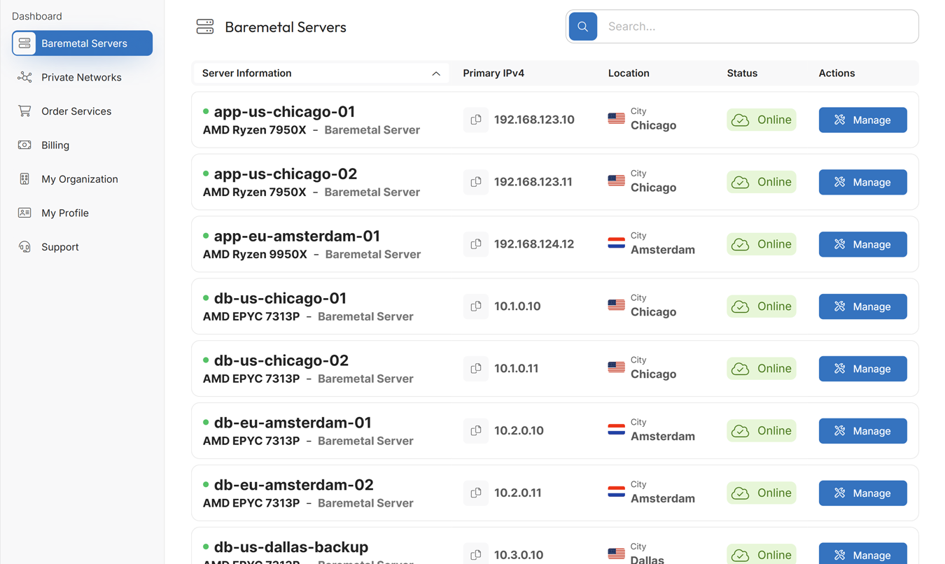Collapse the Server Information sort chevron

(x=436, y=73)
